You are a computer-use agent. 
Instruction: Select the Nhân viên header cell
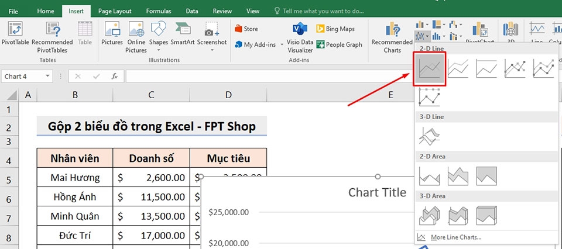[x=75, y=158]
